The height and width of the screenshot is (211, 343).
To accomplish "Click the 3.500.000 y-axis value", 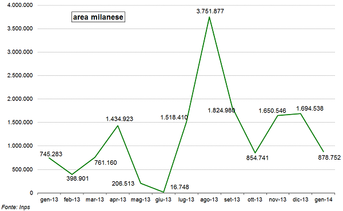I will (20, 29).
